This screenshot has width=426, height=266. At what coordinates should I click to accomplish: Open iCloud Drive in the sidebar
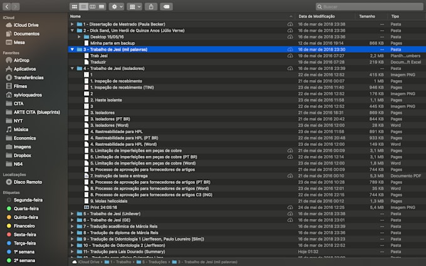(26, 25)
